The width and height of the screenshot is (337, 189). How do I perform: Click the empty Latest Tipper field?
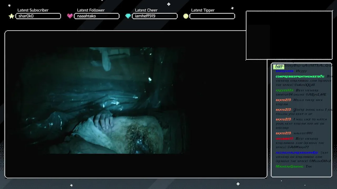(x=212, y=16)
